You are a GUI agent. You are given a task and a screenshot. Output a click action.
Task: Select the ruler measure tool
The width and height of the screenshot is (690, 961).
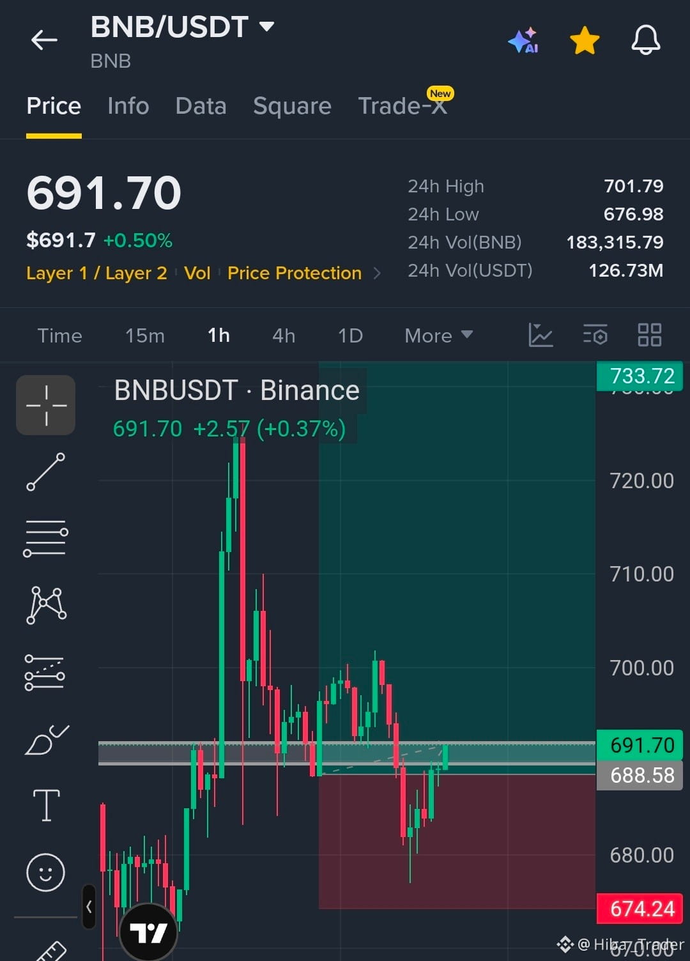[51, 951]
